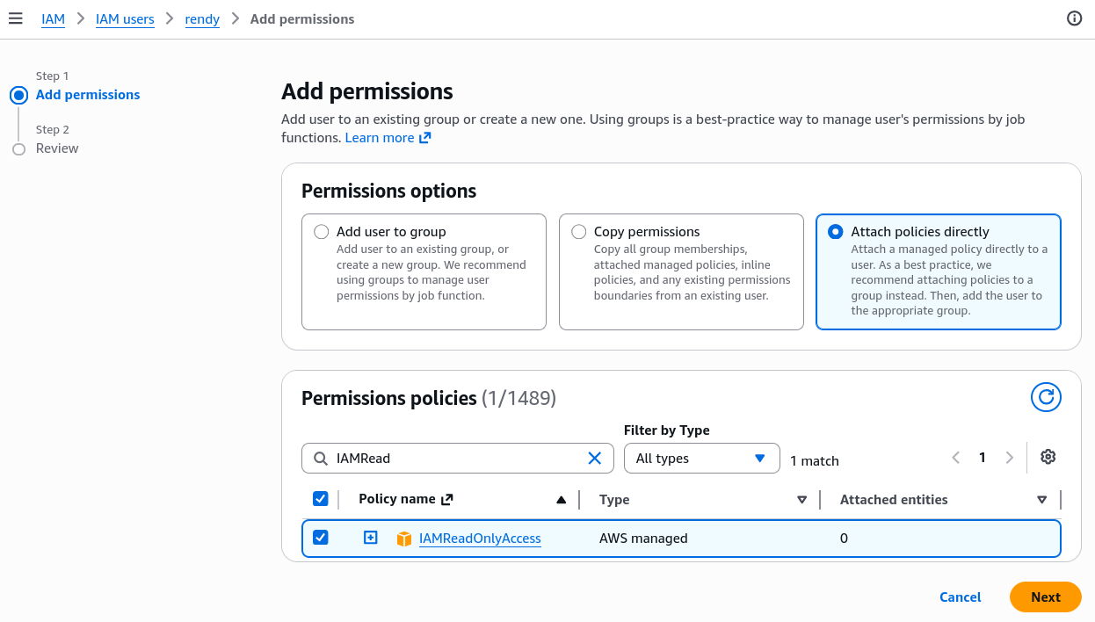Click the attached entities value 0
1095x622 pixels.
[x=844, y=539]
